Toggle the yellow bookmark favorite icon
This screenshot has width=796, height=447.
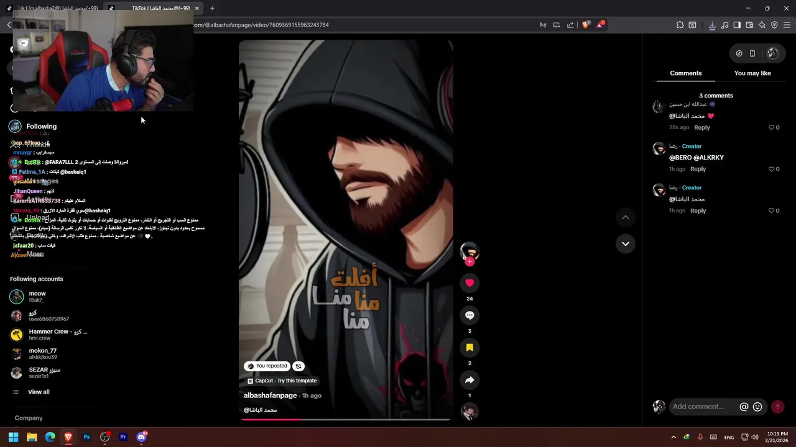(470, 348)
